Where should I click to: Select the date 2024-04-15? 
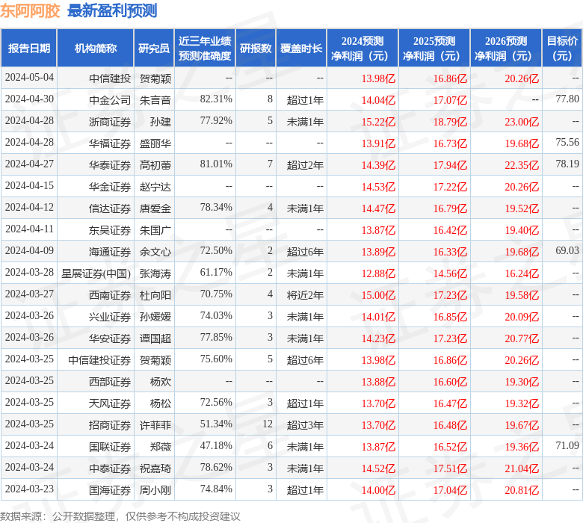(29, 185)
